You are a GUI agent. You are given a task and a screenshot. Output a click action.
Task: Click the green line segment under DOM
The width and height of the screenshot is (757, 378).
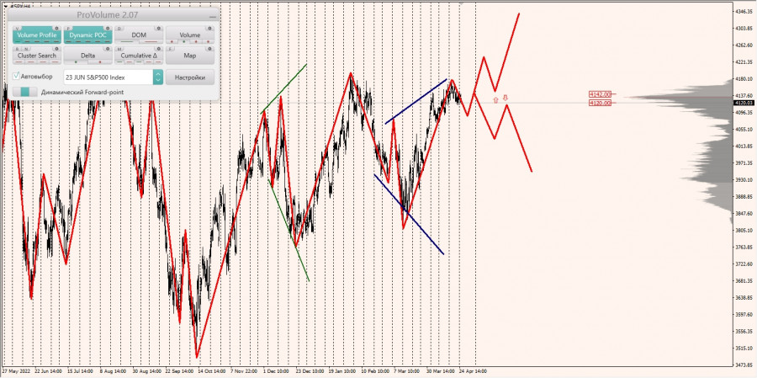[127, 41]
